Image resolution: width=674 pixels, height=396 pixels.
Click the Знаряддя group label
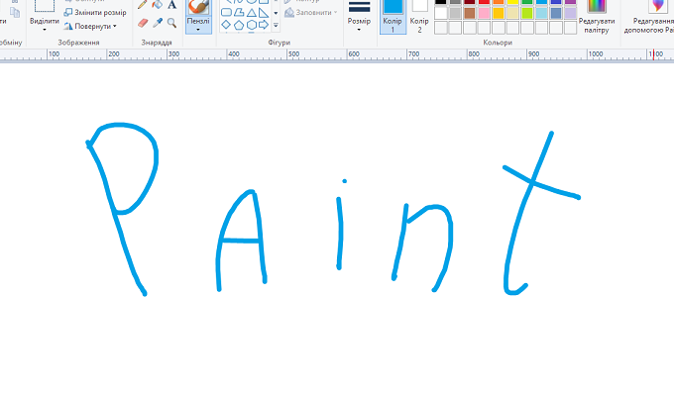click(157, 43)
